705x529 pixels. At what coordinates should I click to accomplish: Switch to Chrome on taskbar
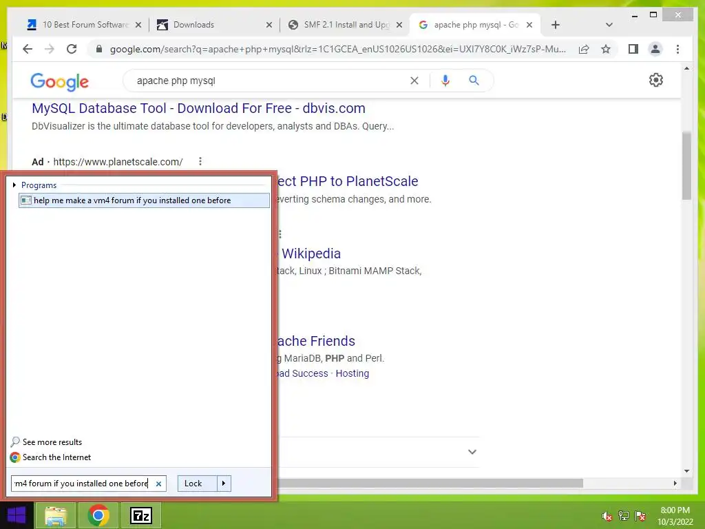tap(98, 515)
